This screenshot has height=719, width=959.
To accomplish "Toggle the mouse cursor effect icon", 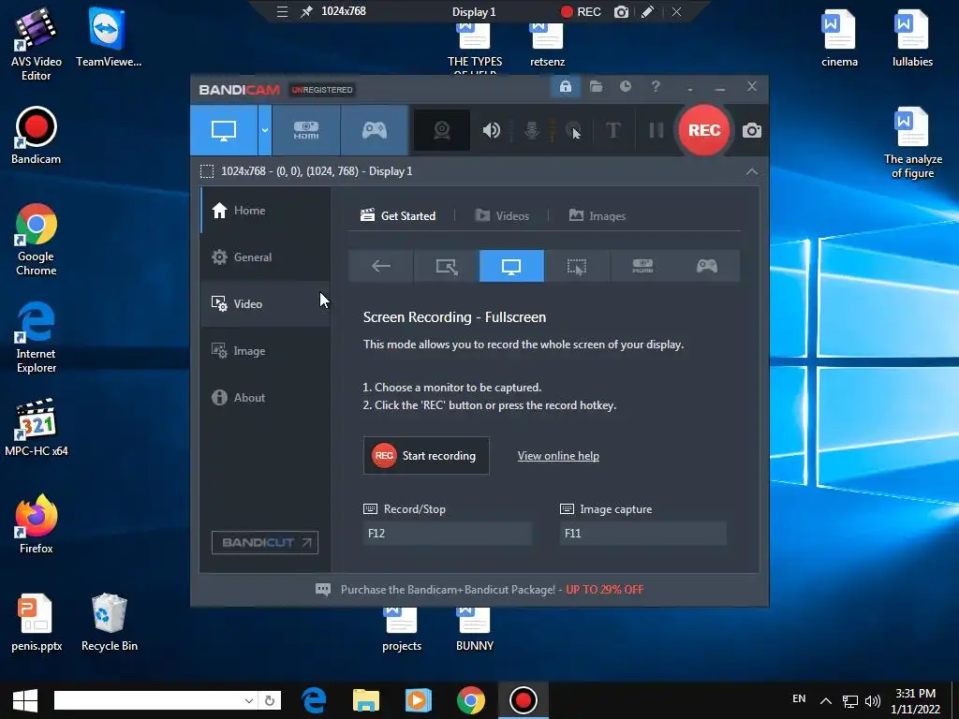I will (573, 130).
